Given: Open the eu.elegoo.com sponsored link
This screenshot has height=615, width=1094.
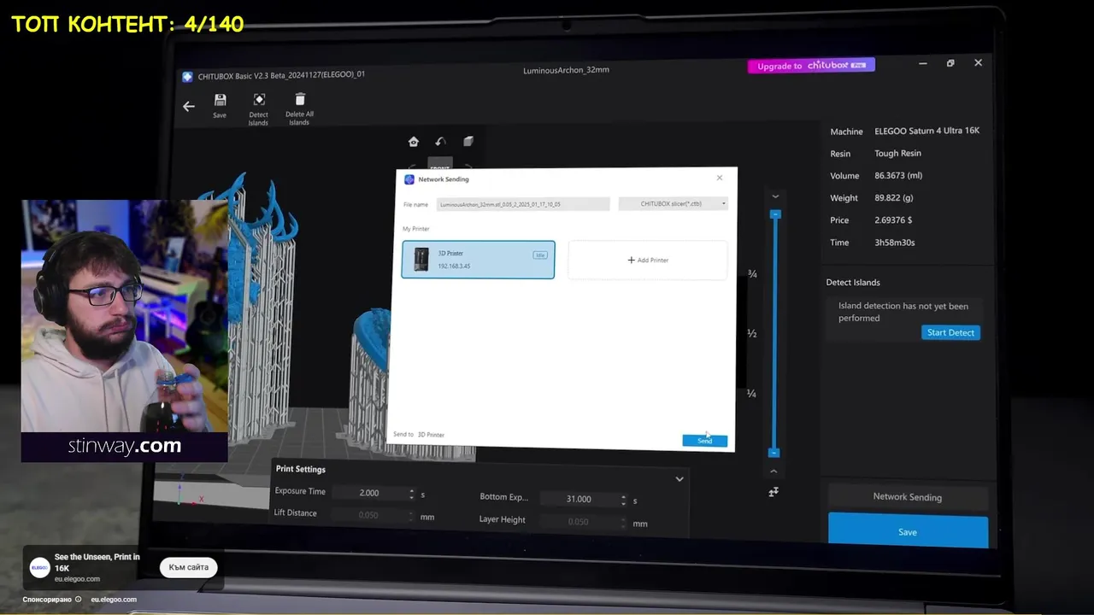Looking at the screenshot, I should click(114, 600).
